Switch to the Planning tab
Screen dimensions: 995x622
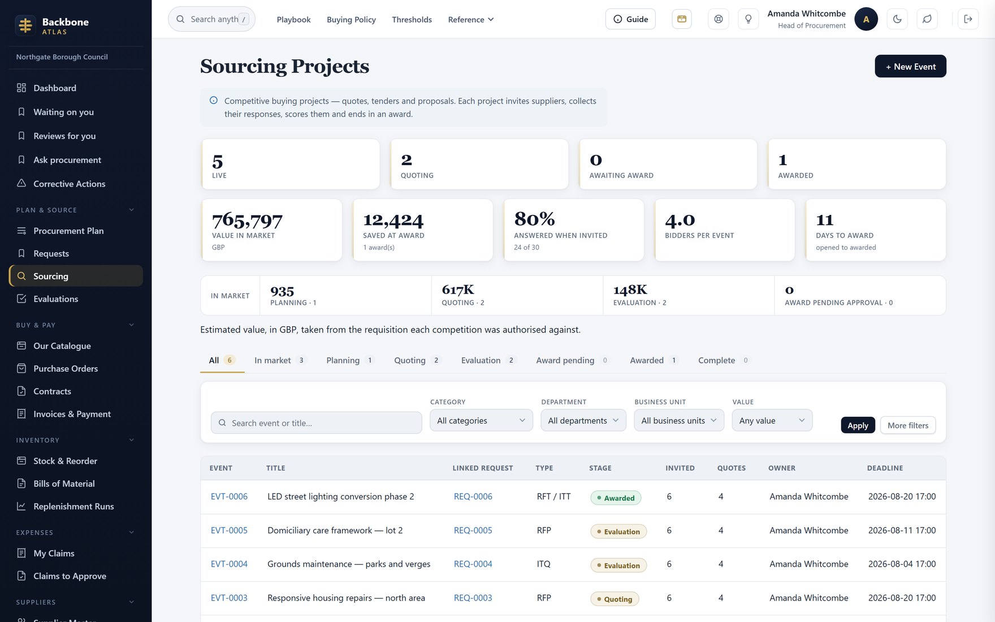point(350,360)
